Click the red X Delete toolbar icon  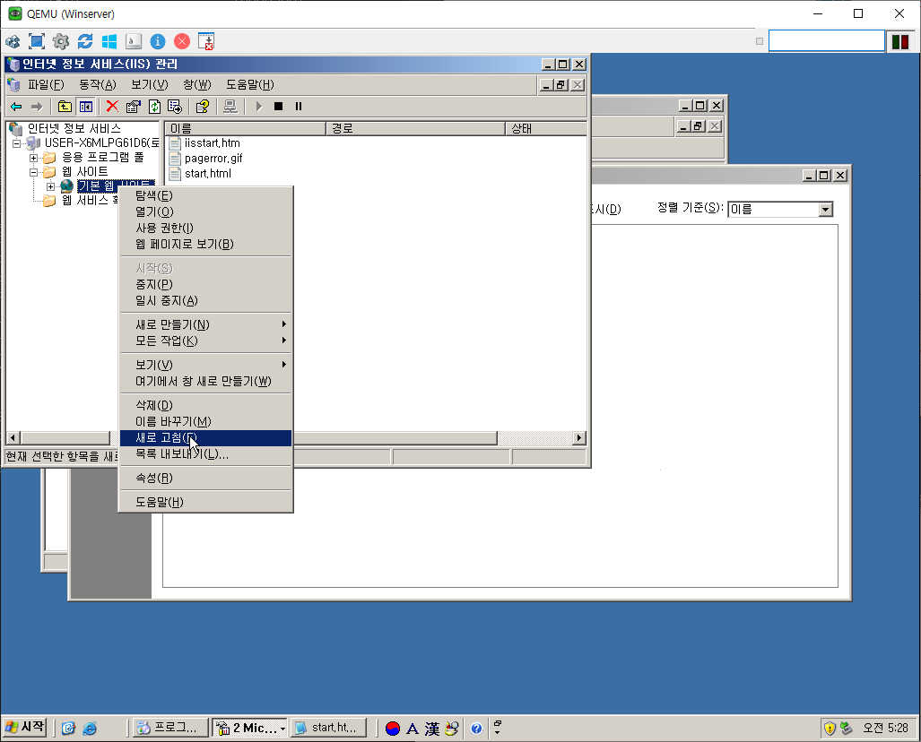pos(112,107)
